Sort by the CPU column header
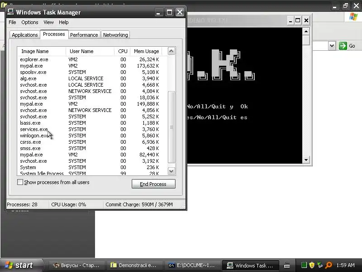362x272 pixels. pos(122,51)
